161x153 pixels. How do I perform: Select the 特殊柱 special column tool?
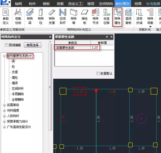[41, 16]
